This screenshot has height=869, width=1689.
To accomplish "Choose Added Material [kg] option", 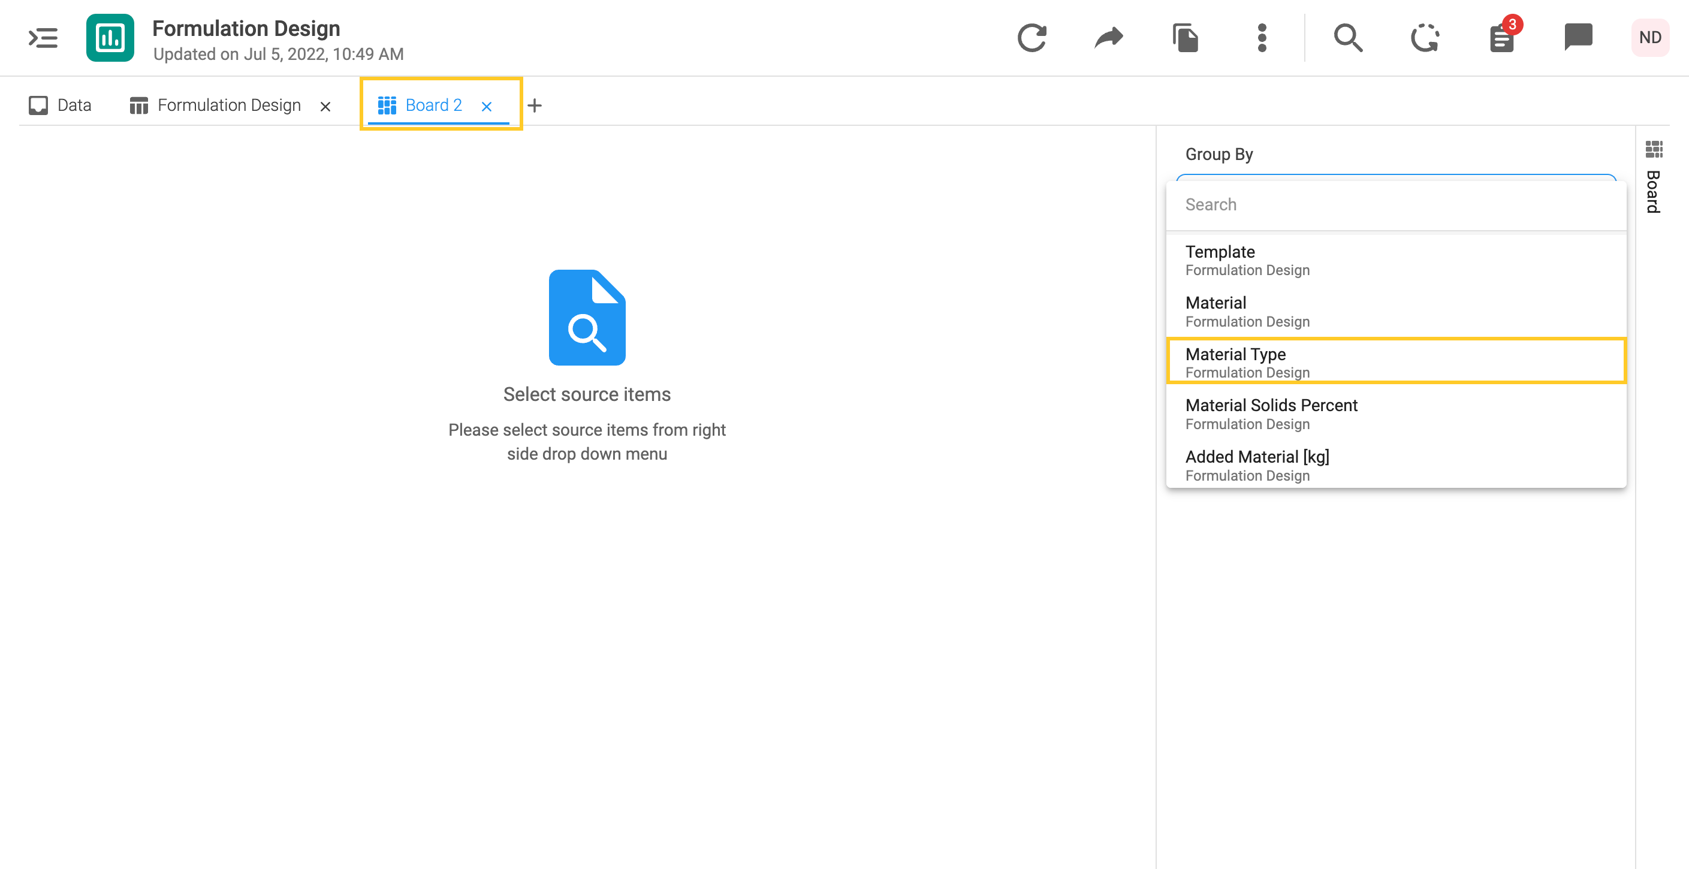I will point(1396,465).
